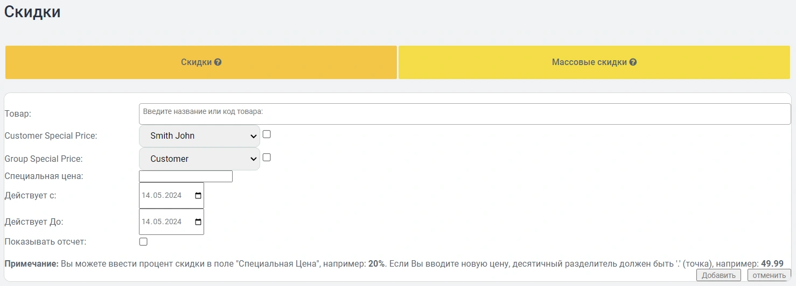Open the Group Special Price dropdown
The image size is (796, 286).
[199, 159]
